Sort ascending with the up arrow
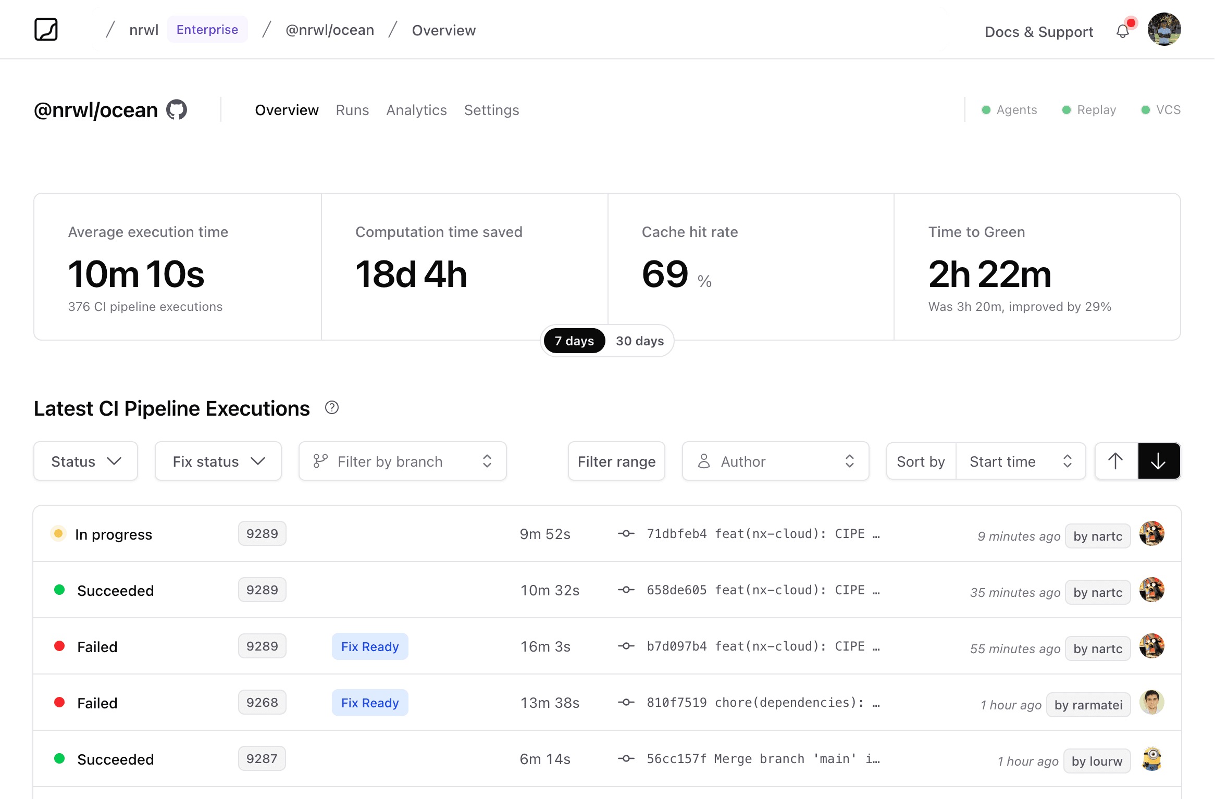This screenshot has height=799, width=1215. [1115, 461]
